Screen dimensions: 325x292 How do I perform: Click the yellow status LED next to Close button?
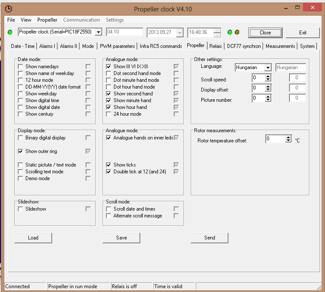tap(237, 32)
